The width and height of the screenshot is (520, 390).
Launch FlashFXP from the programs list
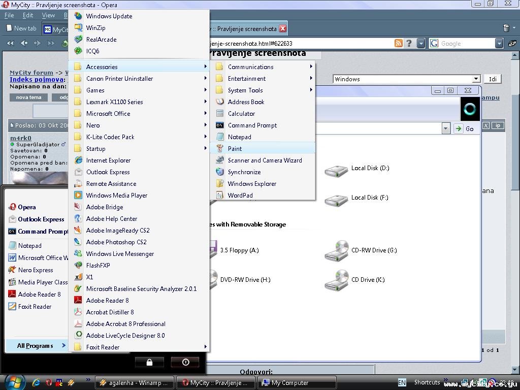coord(97,266)
